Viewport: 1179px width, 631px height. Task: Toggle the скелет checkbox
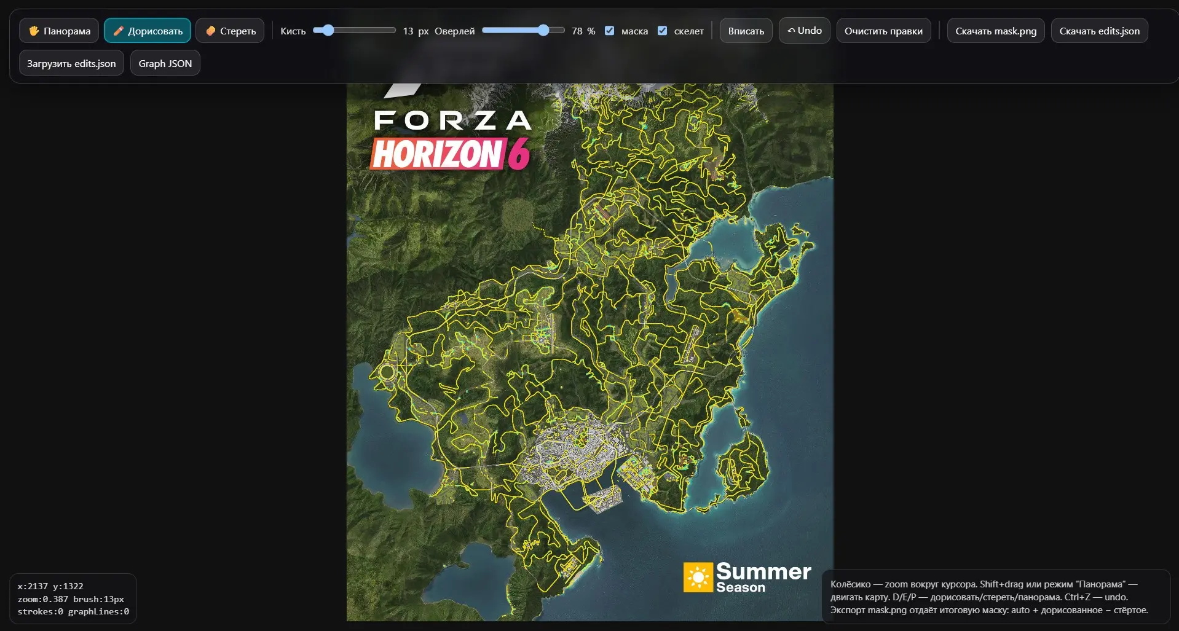[x=662, y=31]
